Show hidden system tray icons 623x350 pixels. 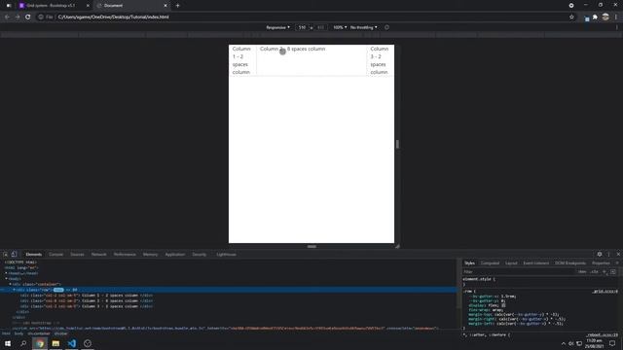pos(563,343)
